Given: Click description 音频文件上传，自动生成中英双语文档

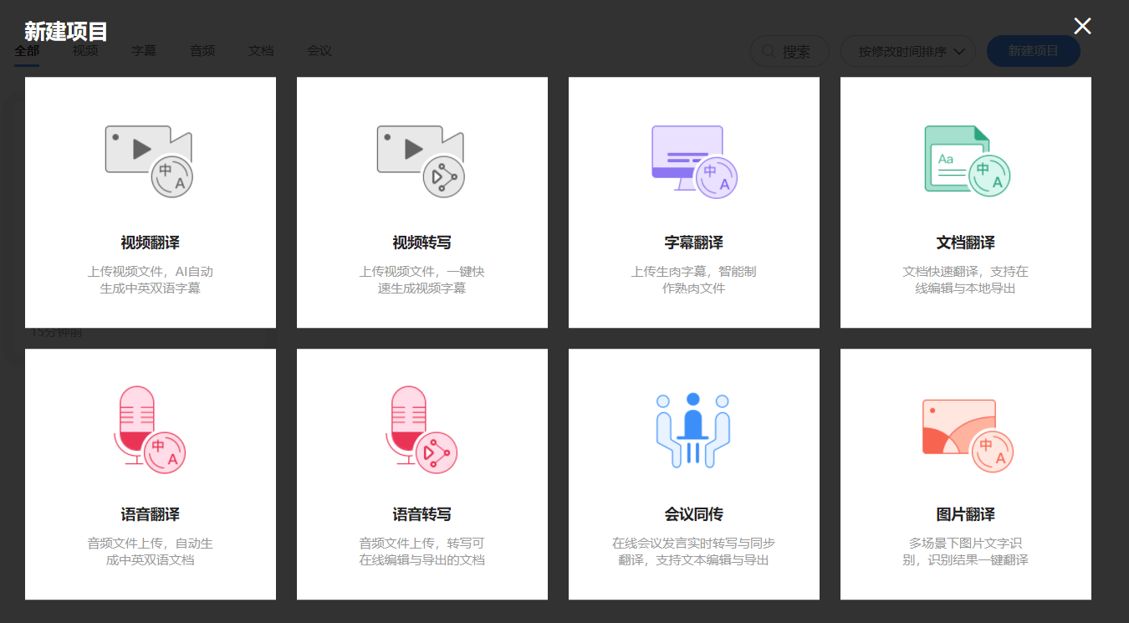Looking at the screenshot, I should tap(151, 552).
